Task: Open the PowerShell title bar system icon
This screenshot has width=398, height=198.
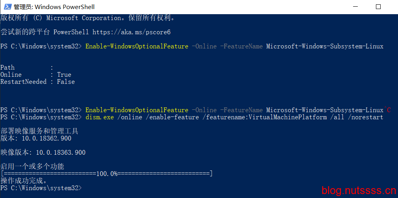Action: pyautogui.click(x=7, y=7)
